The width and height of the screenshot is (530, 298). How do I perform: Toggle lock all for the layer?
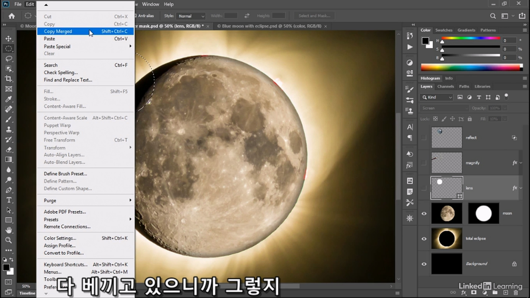coord(470,119)
